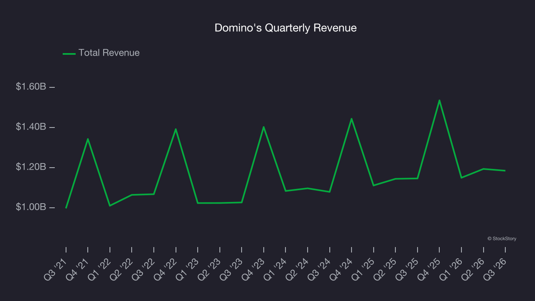Click the Q1 '26 x-axis label
Image resolution: width=535 pixels, height=301 pixels.
click(x=452, y=269)
